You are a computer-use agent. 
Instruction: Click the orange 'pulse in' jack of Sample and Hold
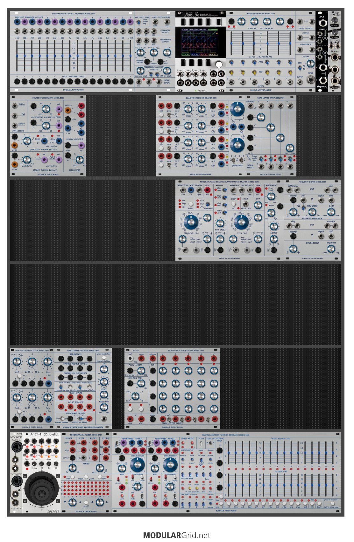[x=68, y=110]
